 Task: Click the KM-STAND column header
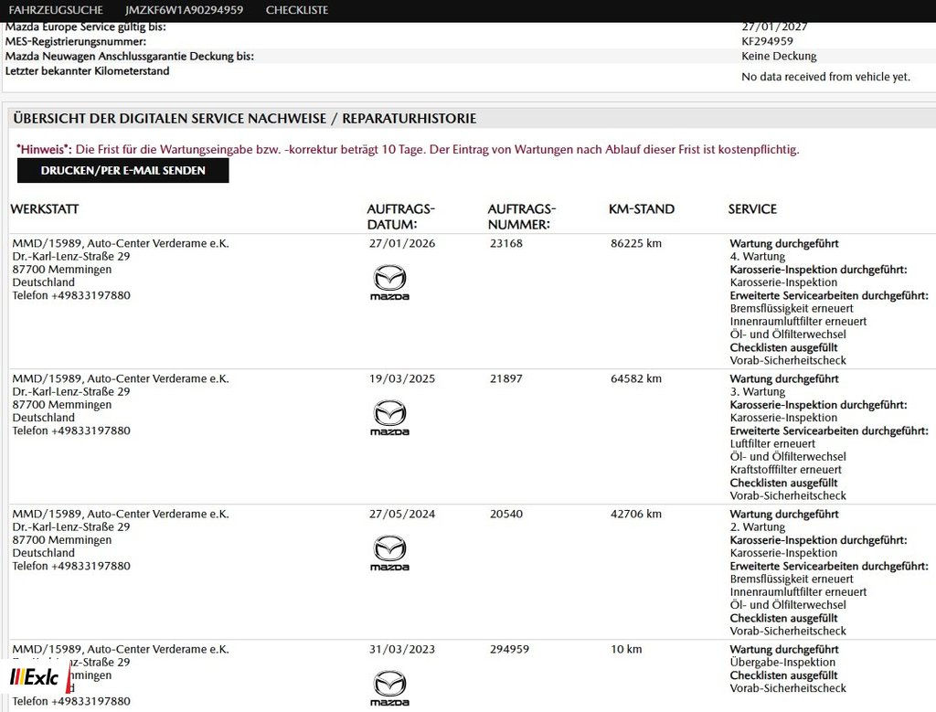641,209
